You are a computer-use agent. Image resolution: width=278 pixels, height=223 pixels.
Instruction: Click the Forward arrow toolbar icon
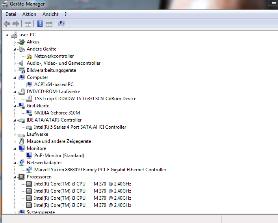point(16,24)
